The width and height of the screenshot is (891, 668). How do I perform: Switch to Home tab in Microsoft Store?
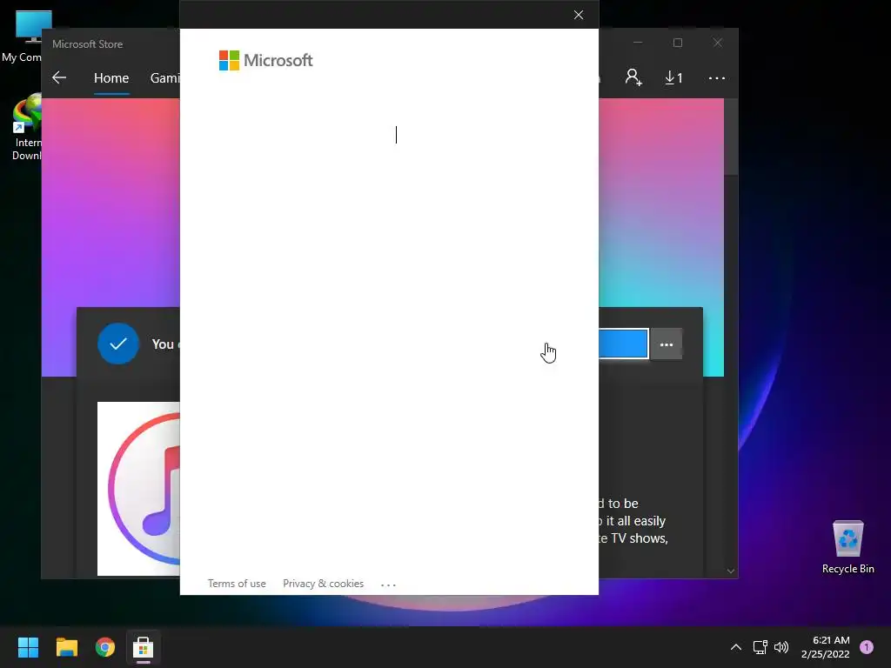point(111,77)
